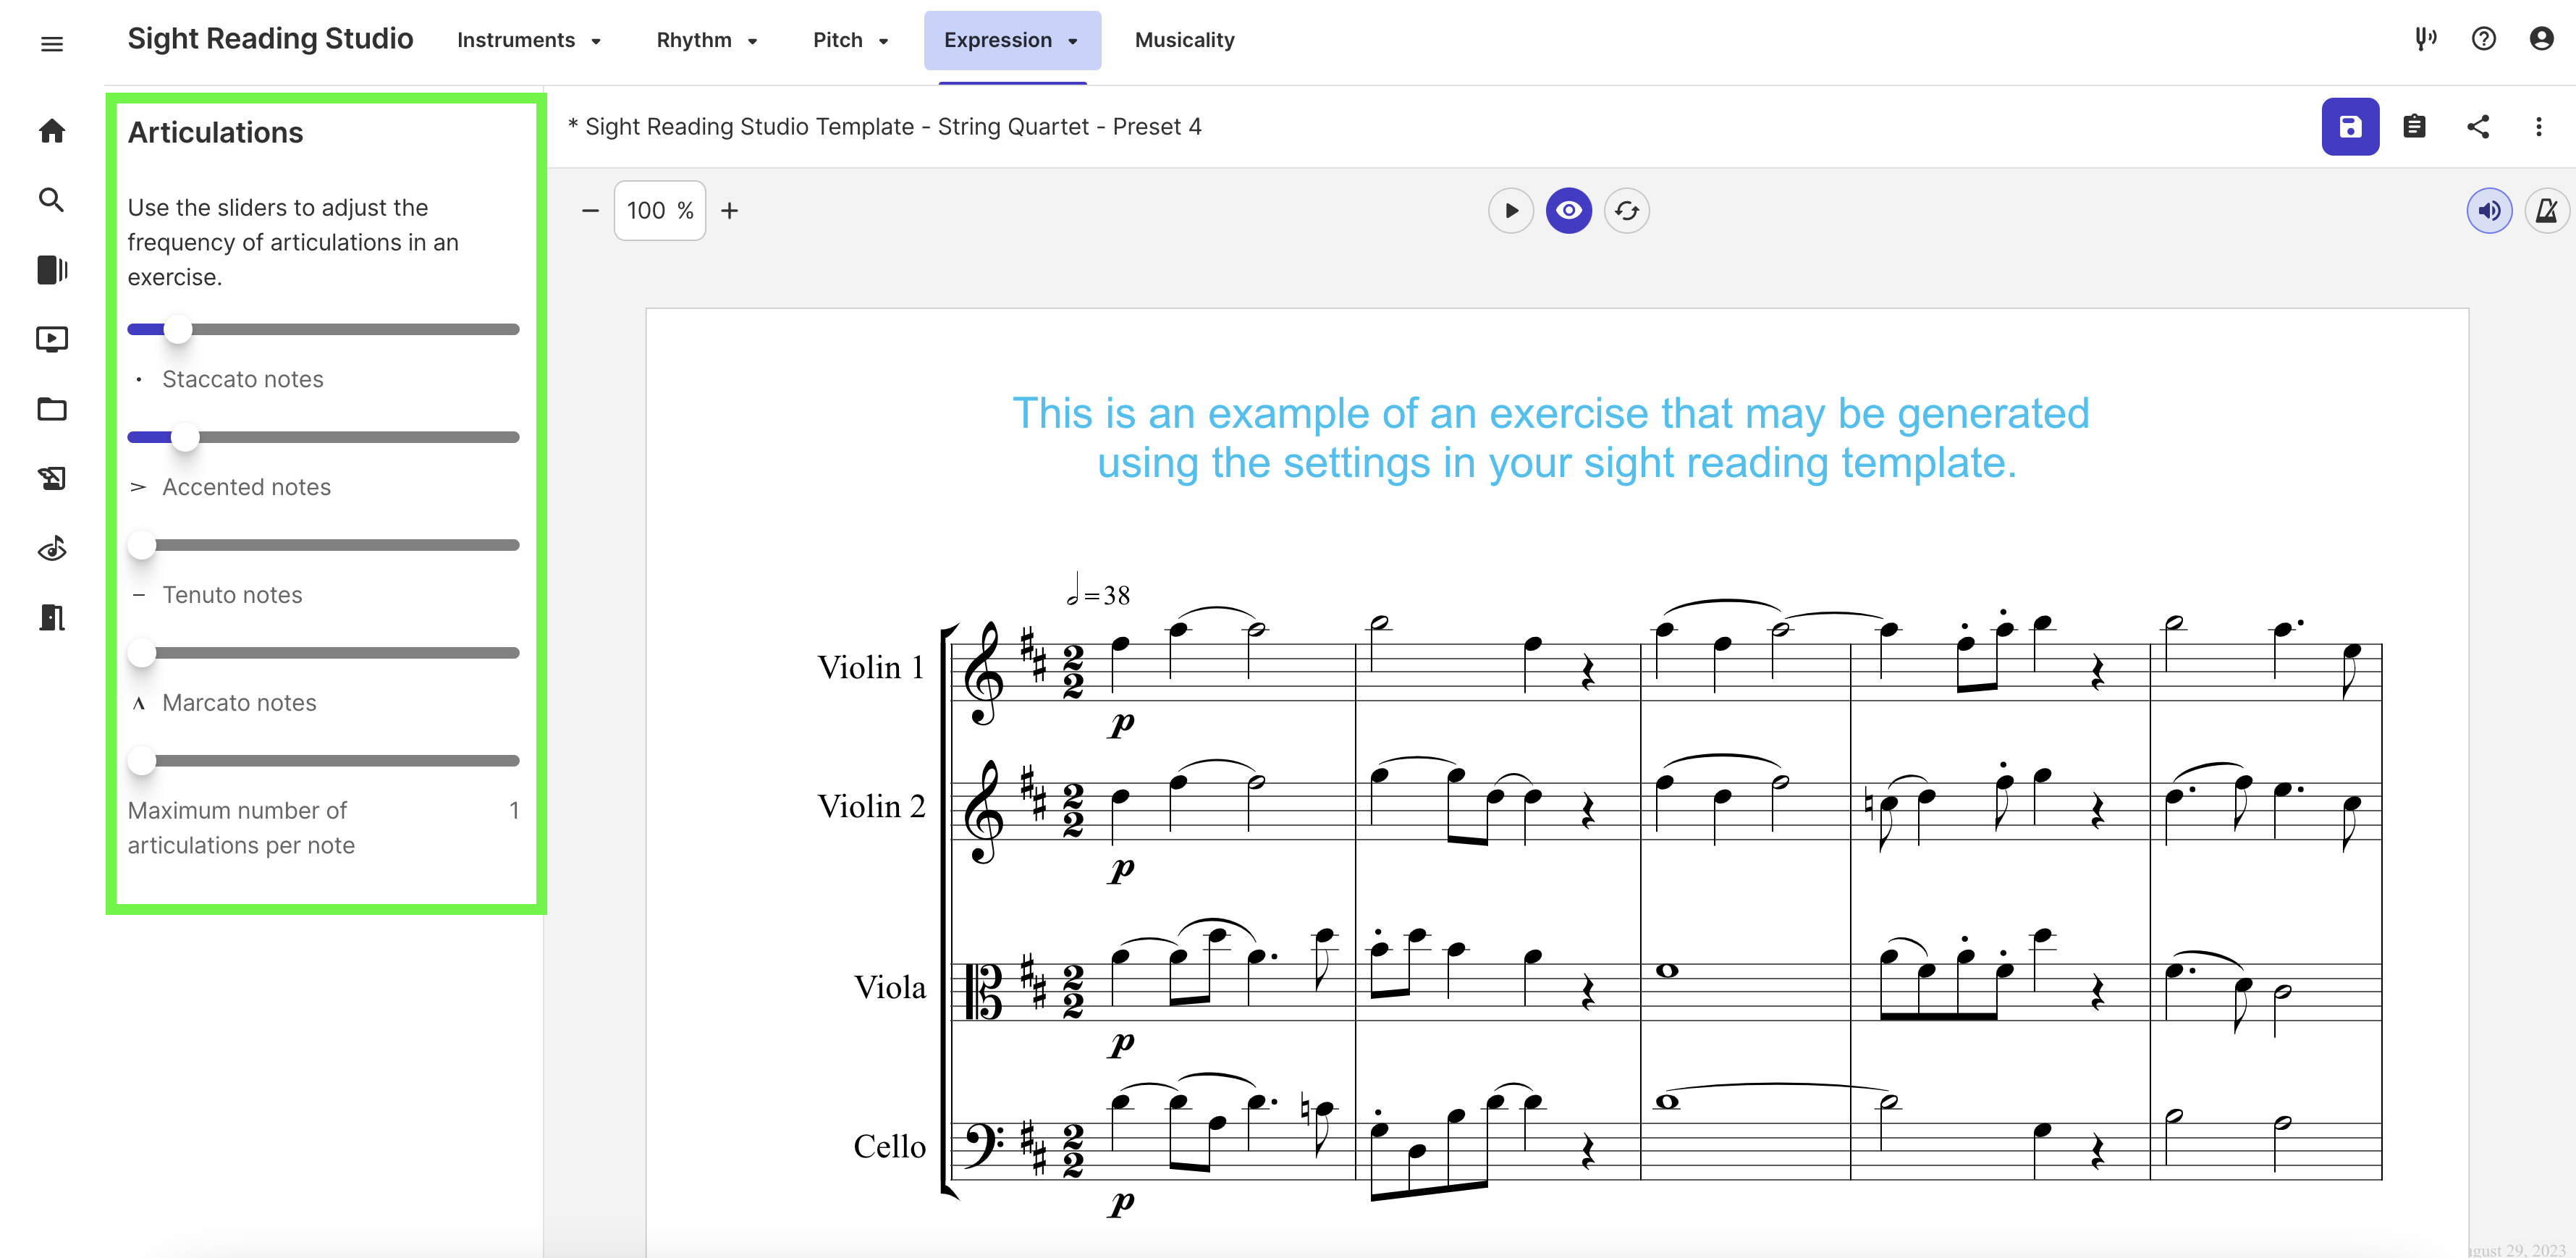The width and height of the screenshot is (2576, 1258).
Task: Click the max articulations per note slider
Action: coord(323,761)
